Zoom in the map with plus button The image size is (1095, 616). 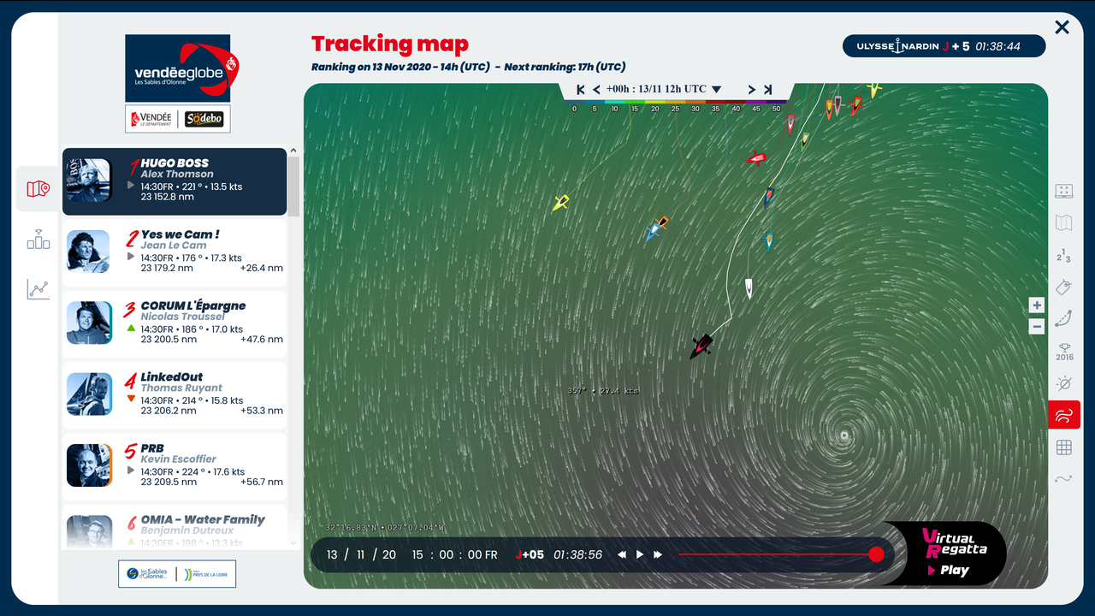pyautogui.click(x=1037, y=305)
